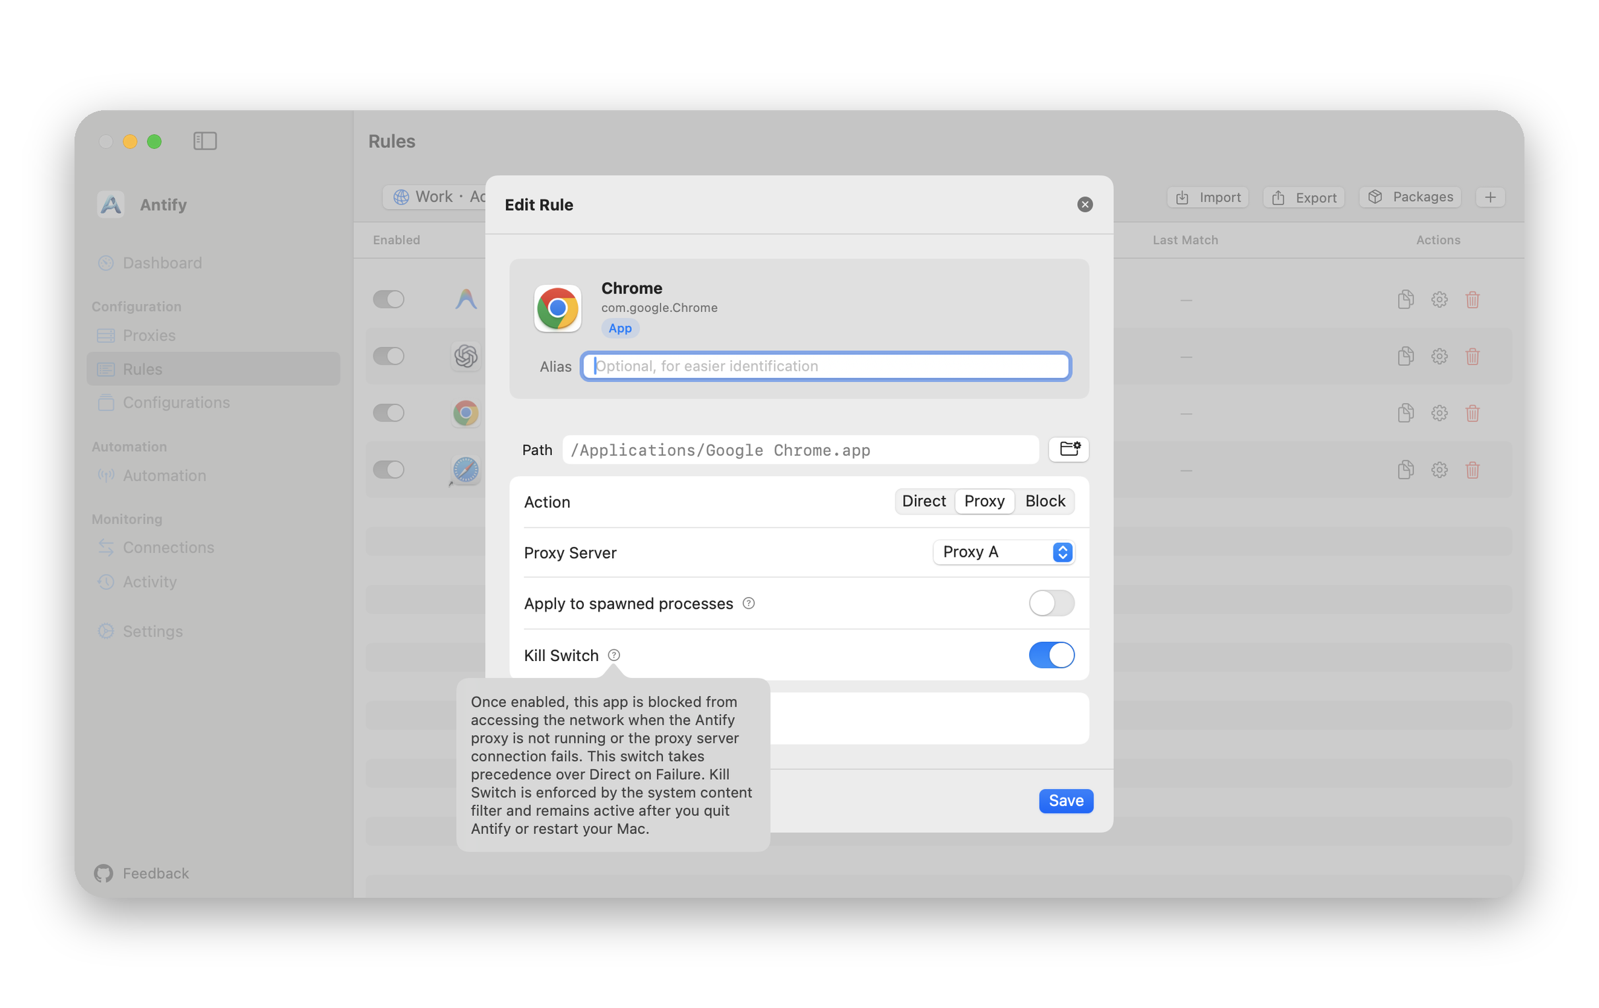Screen dimensions: 1599x1008
Task: Add a new rule with plus button
Action: [1489, 197]
